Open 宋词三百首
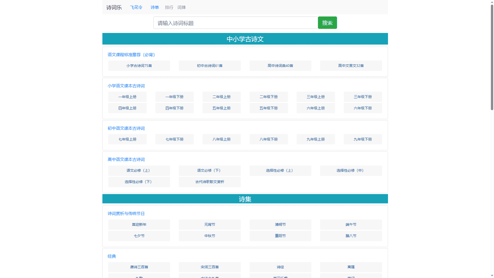This screenshot has width=494, height=278. coord(210,267)
